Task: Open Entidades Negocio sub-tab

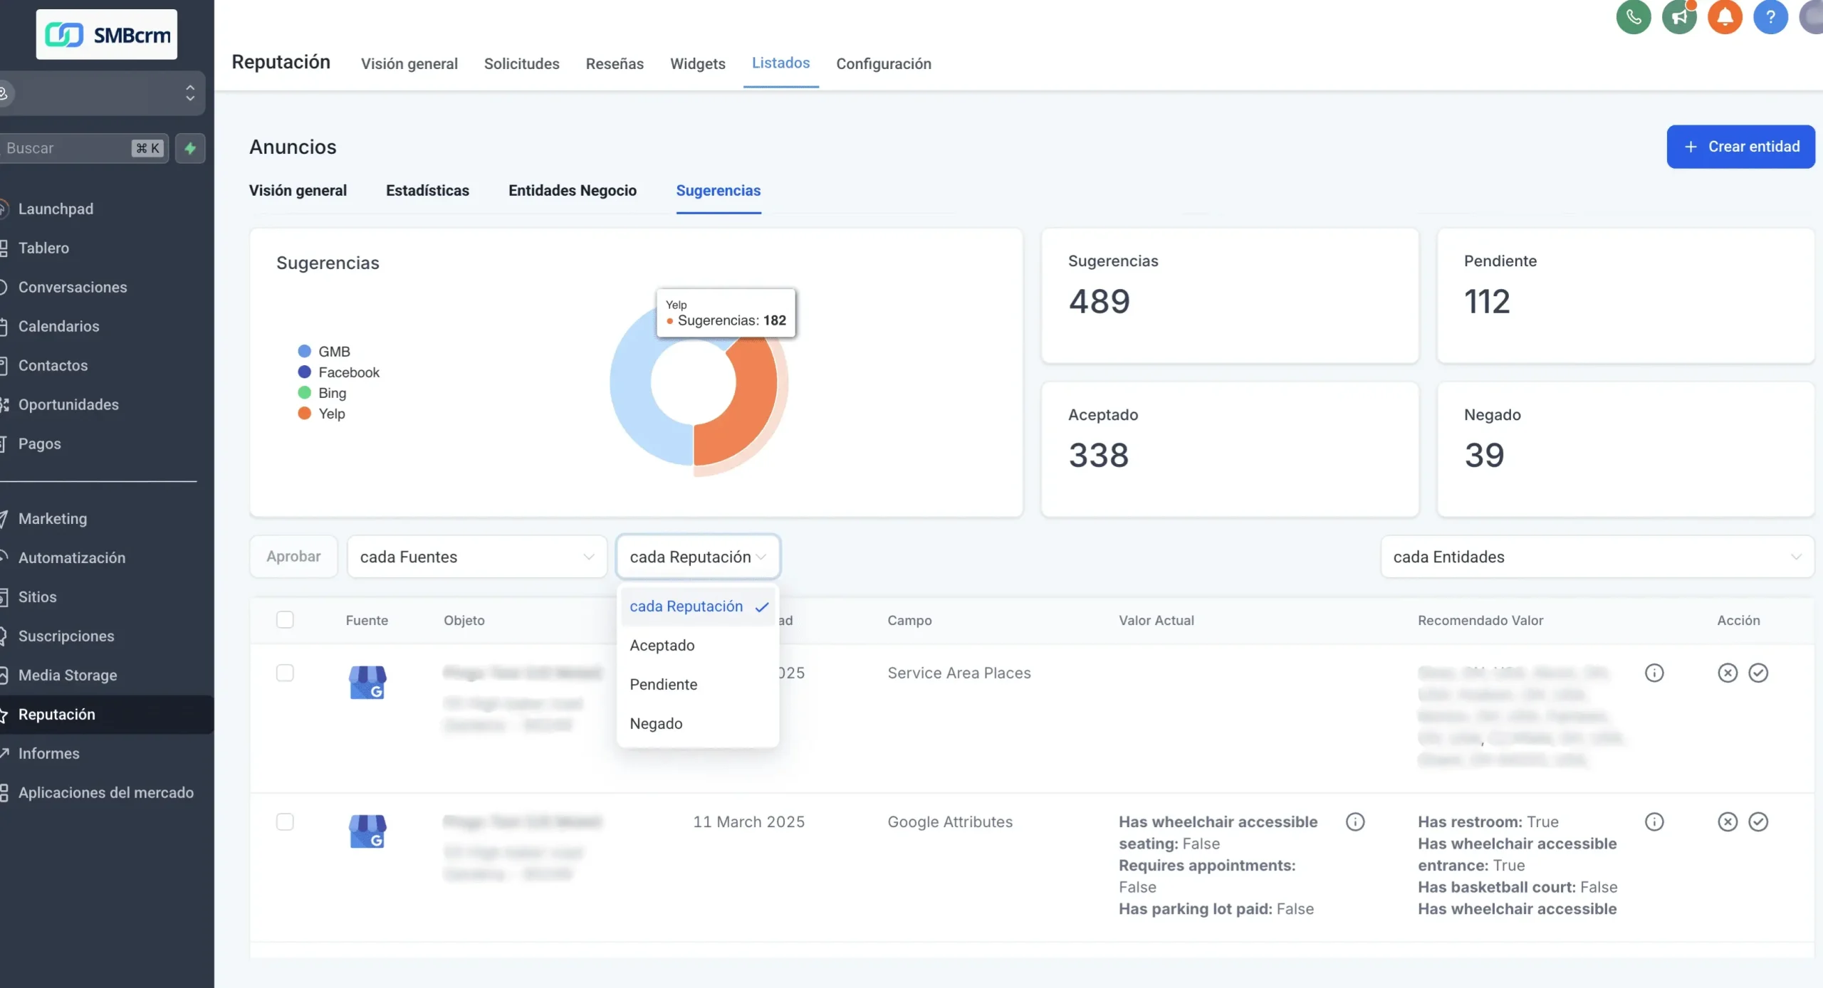Action: [573, 190]
